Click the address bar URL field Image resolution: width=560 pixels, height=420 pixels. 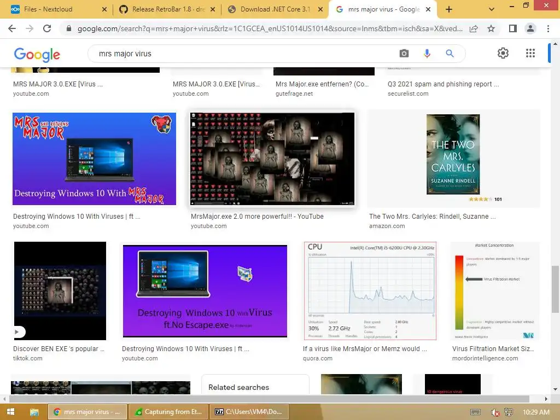tap(270, 28)
